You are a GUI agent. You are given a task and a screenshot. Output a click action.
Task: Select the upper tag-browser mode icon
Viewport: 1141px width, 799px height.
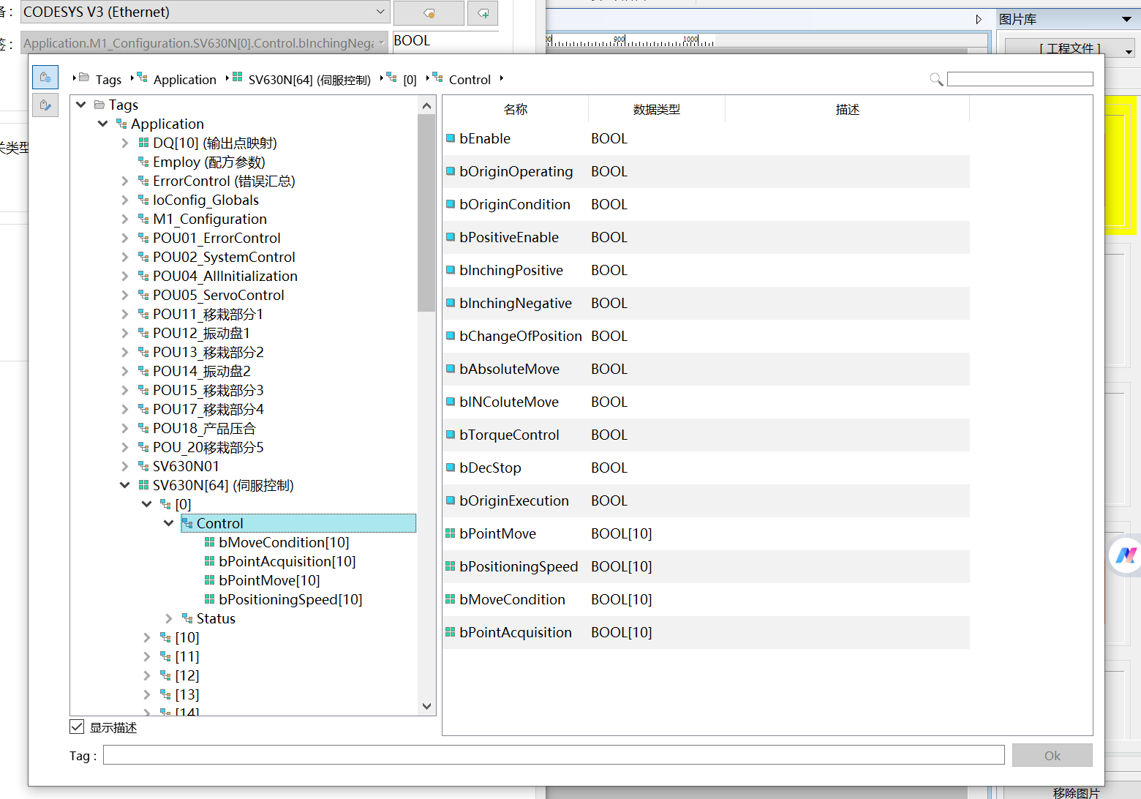[x=45, y=77]
